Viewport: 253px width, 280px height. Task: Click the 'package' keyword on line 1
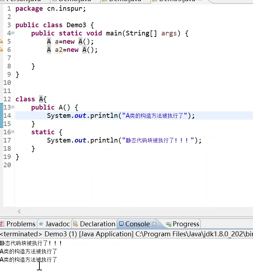pyautogui.click(x=29, y=9)
